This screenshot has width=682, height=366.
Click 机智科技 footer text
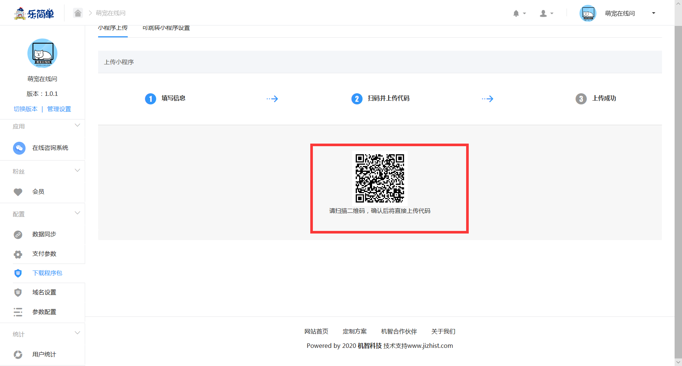point(370,346)
